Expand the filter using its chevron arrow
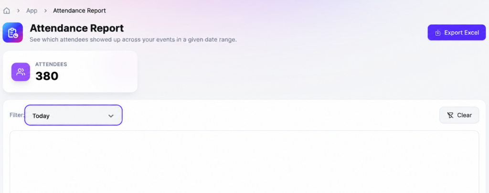Image resolution: width=489 pixels, height=193 pixels. tap(111, 116)
